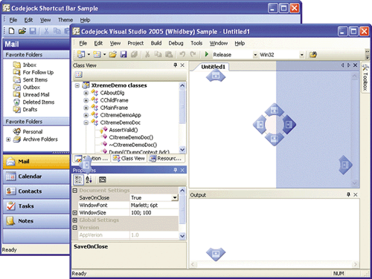Toggle the Properties pane pushpin
Image resolution: width=372 pixels, height=279 pixels.
coord(176,170)
